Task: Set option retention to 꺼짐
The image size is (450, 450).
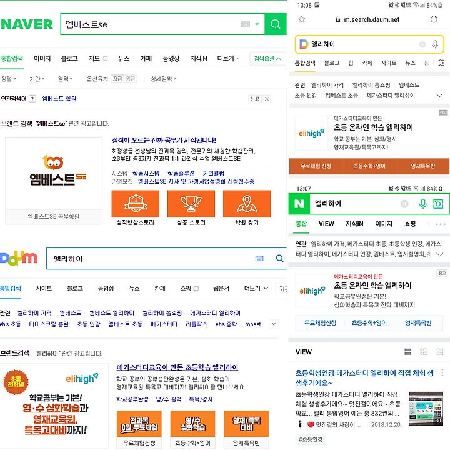Action: [117, 79]
